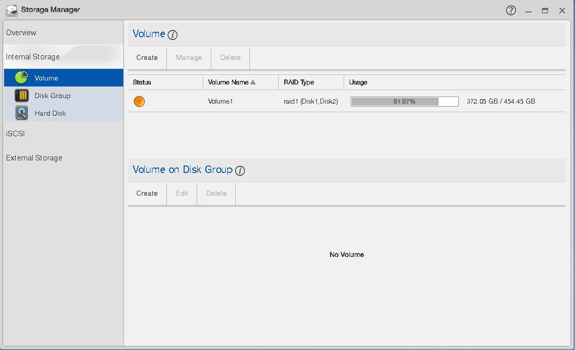Click the green pie chart Volume icon
This screenshot has width=575, height=350.
point(22,78)
